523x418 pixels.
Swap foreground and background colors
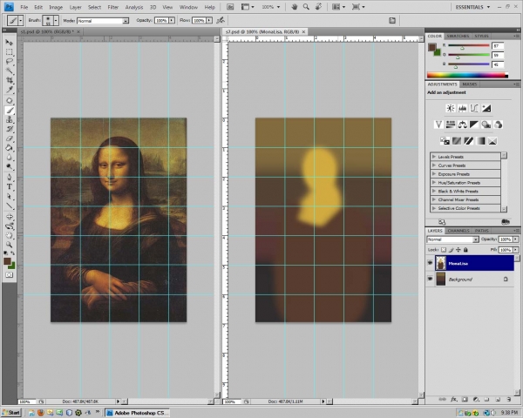click(13, 253)
